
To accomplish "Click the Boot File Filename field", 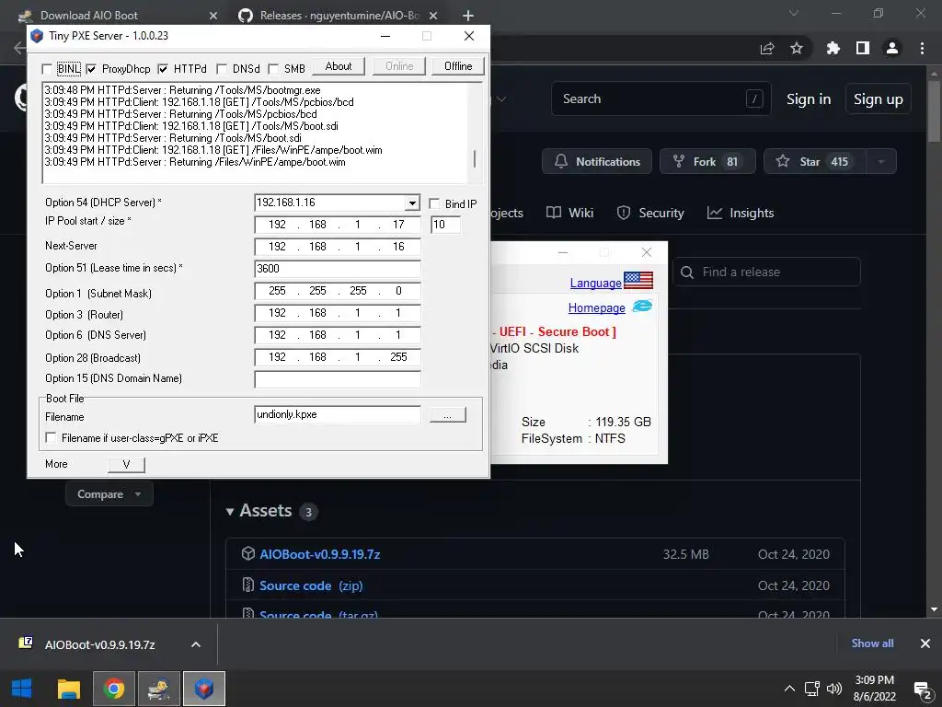I will click(337, 414).
